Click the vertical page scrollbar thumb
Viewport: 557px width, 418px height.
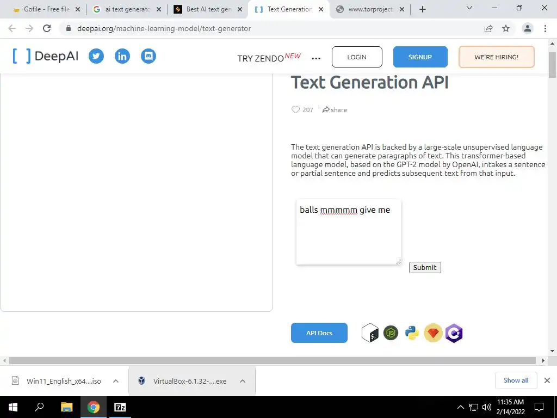(553, 65)
